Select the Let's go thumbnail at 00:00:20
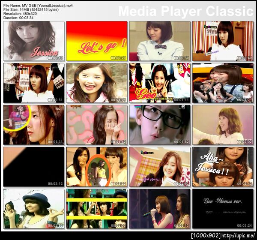Screen dimensions: 257x240 click(97, 41)
